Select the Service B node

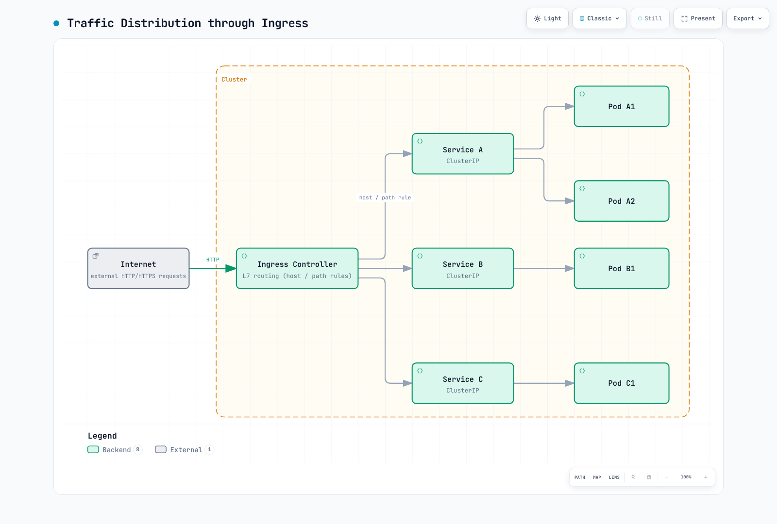pyautogui.click(x=463, y=269)
